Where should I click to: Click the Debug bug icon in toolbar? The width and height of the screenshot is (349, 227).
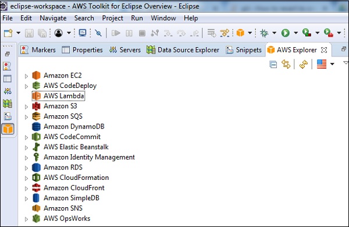coord(264,33)
